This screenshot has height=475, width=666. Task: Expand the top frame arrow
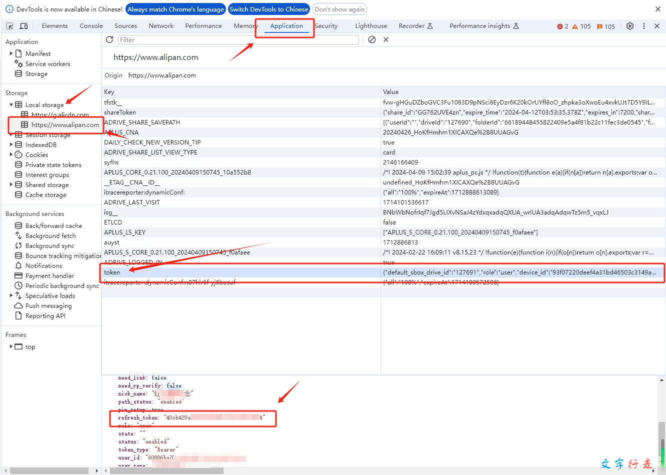click(x=11, y=346)
